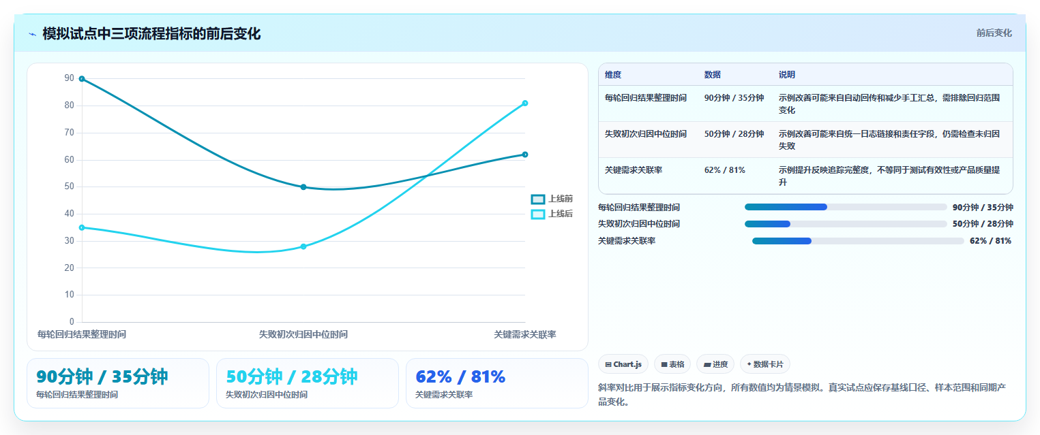Open the 50分钟 / 28分钟 data card

[x=308, y=383]
